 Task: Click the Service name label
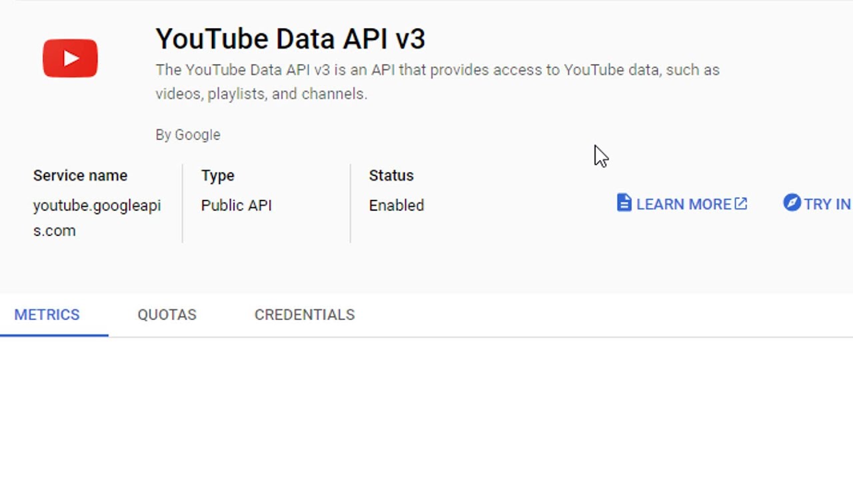pos(80,175)
